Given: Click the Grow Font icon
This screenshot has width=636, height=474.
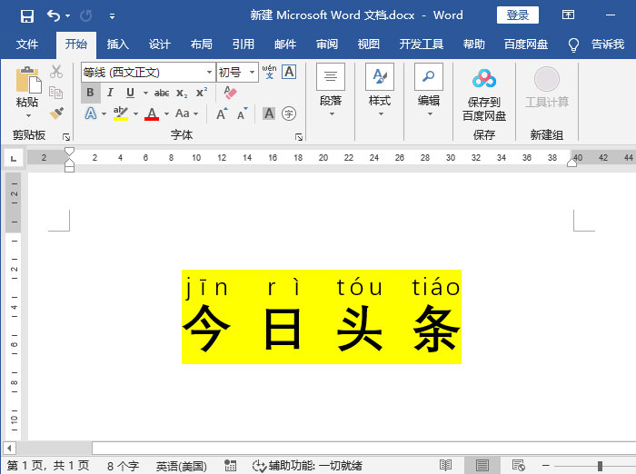Looking at the screenshot, I should [x=222, y=114].
